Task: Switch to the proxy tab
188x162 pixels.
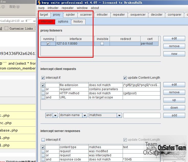Action: (57, 15)
